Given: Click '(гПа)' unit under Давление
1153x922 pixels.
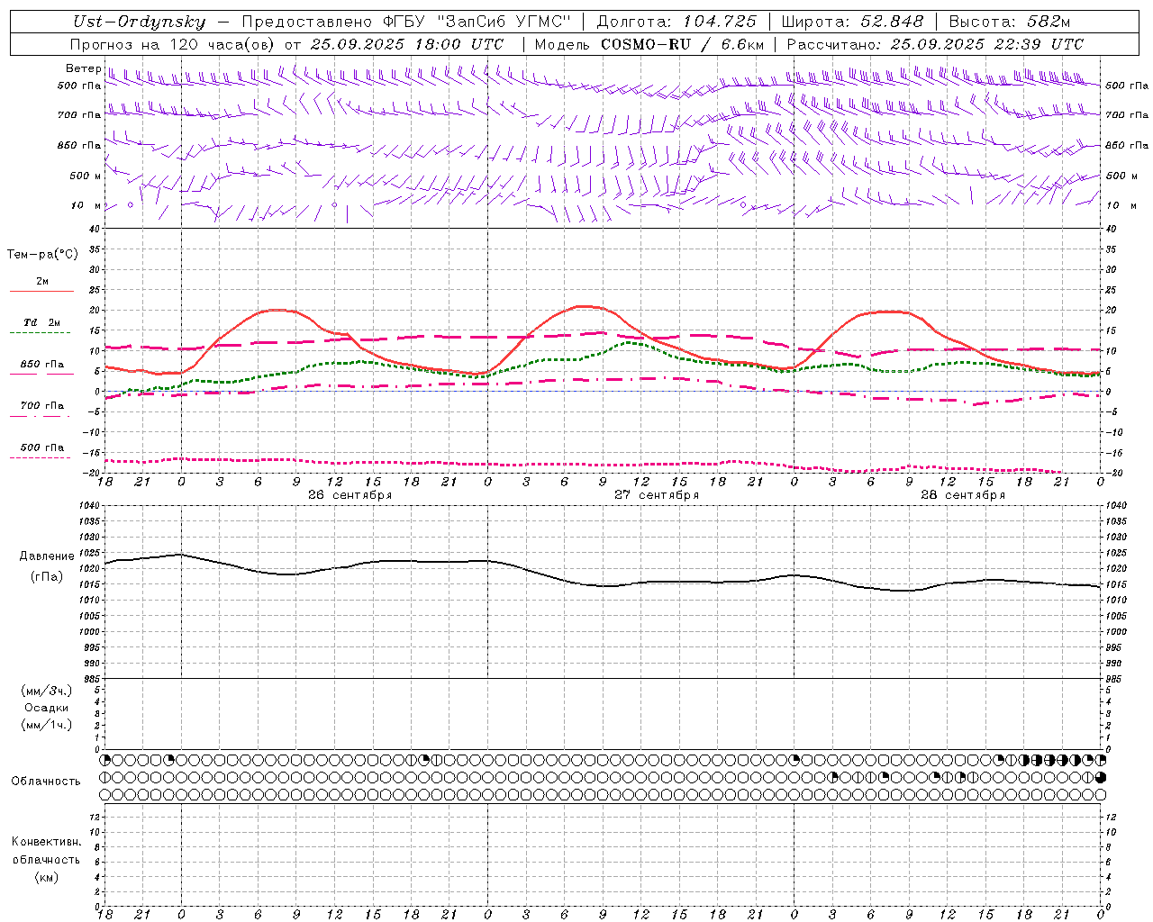Looking at the screenshot, I should tap(47, 577).
